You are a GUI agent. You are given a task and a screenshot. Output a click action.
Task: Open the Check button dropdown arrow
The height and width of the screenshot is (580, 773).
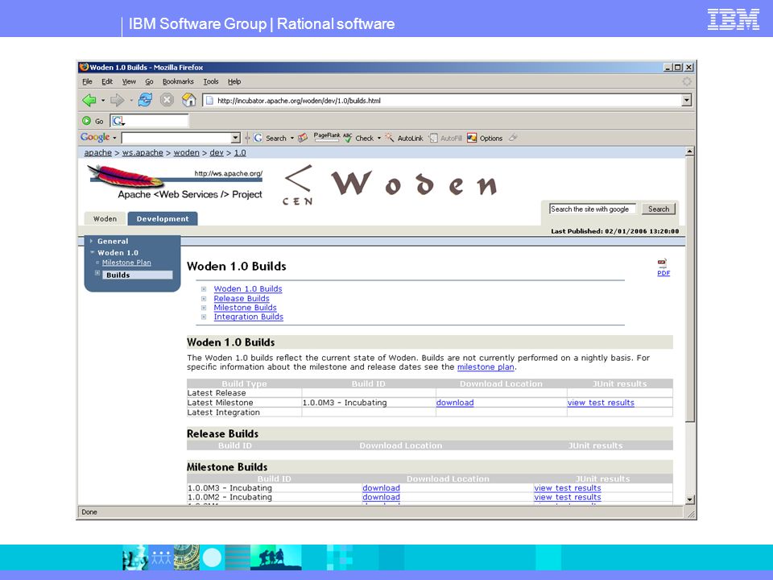point(379,138)
